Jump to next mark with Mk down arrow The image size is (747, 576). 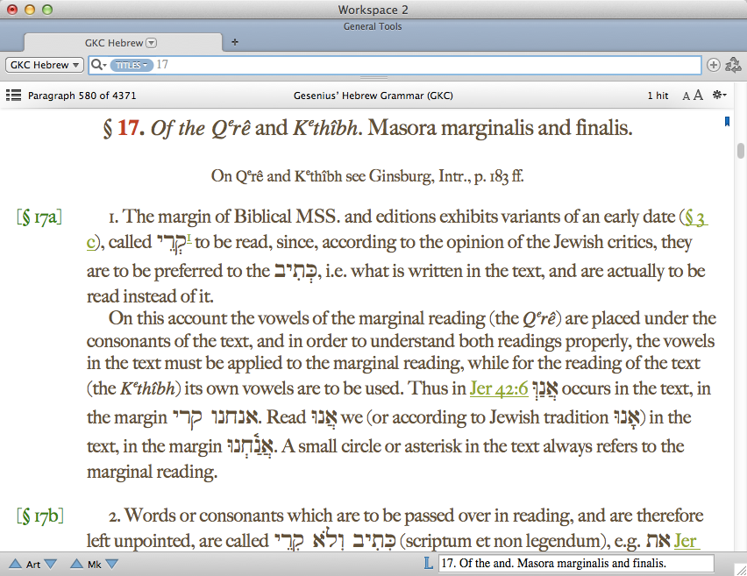point(111,564)
